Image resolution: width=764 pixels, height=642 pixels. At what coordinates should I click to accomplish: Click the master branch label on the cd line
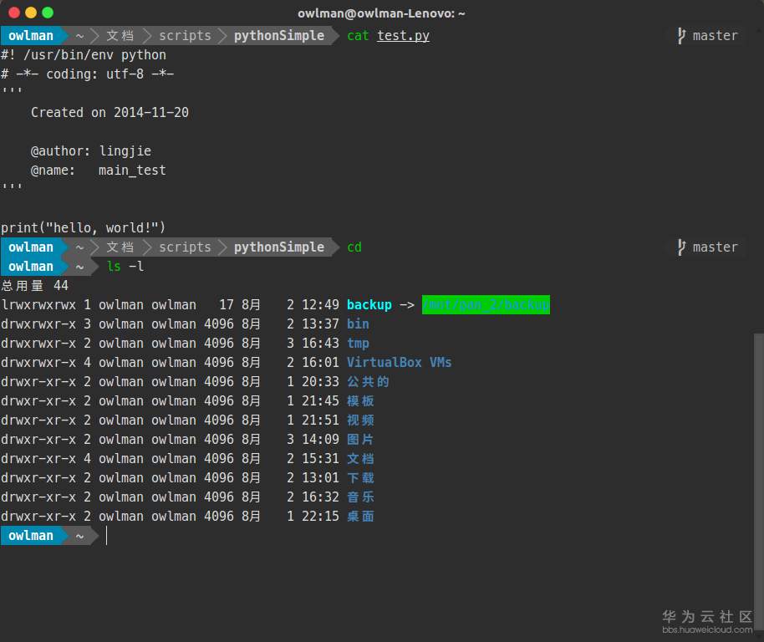716,247
